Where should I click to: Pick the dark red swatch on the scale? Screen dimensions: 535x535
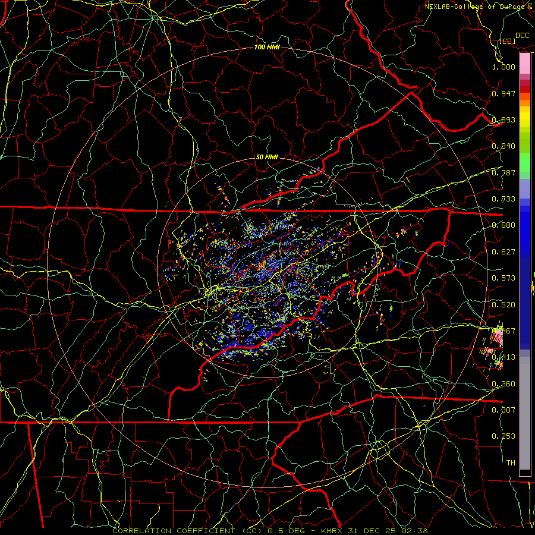525,89
